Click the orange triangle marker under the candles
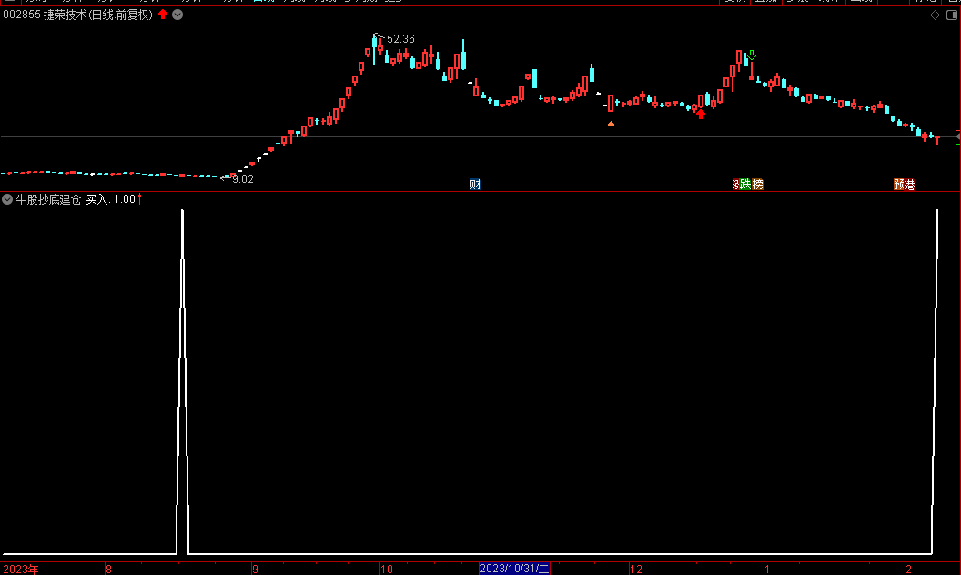 tap(611, 124)
